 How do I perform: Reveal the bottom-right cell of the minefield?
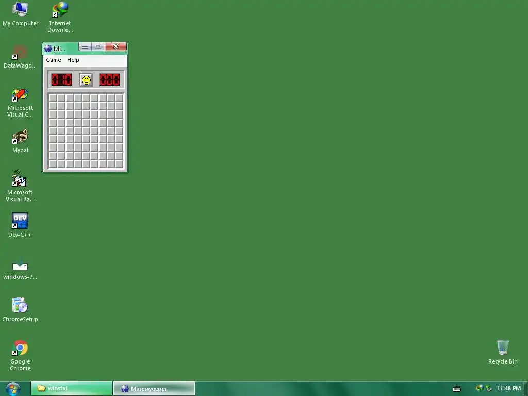pyautogui.click(x=119, y=164)
